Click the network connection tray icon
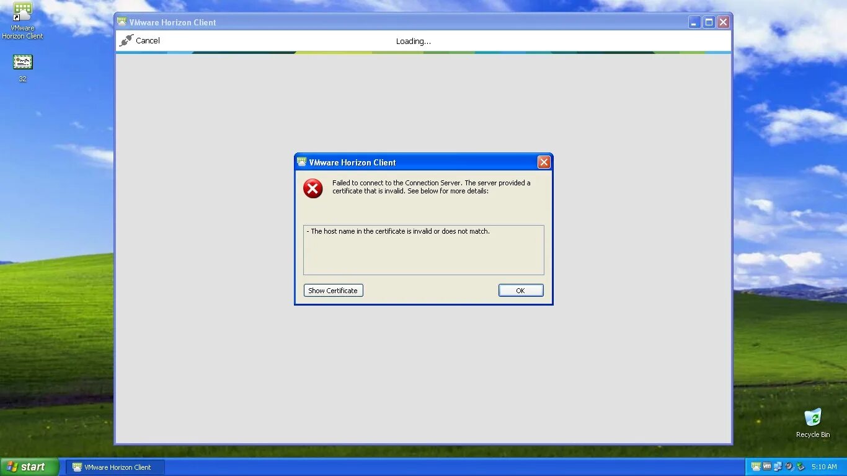Viewport: 847px width, 476px height. (778, 467)
